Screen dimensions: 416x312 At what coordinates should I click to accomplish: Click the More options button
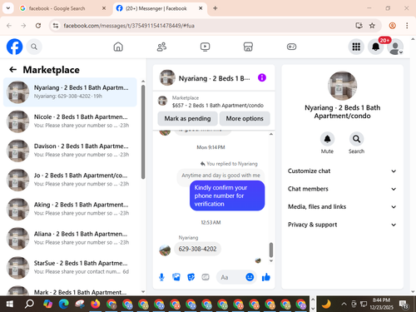tap(245, 119)
